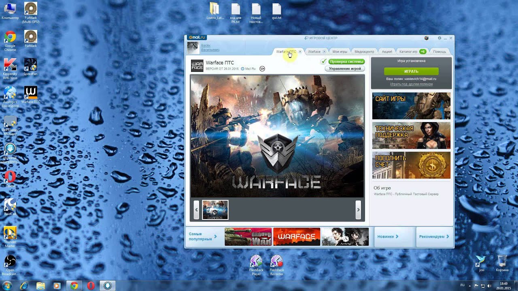This screenshot has width=518, height=291.
Task: Click the green system check mark
Action: [x=323, y=61]
